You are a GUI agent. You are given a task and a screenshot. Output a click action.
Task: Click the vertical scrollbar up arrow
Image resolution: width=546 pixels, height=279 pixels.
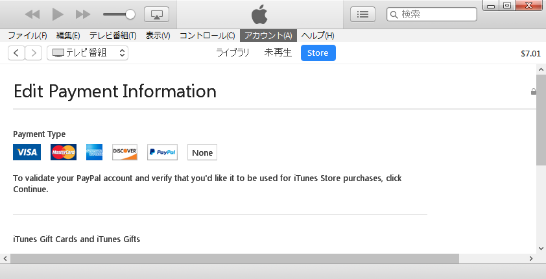pos(541,69)
